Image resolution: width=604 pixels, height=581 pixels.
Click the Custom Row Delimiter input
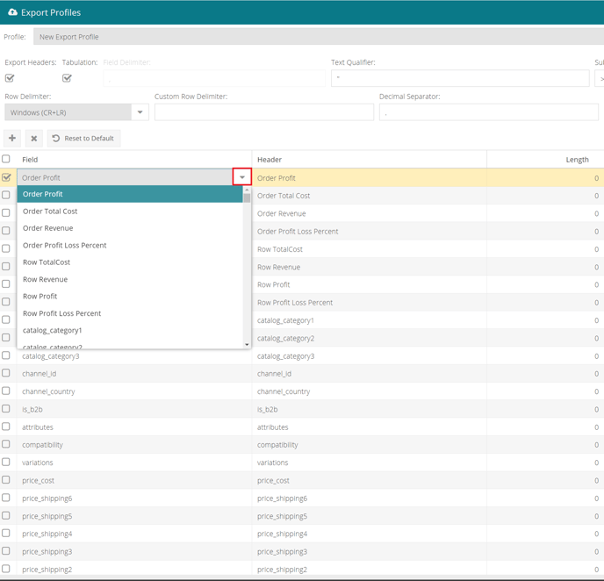click(x=264, y=112)
